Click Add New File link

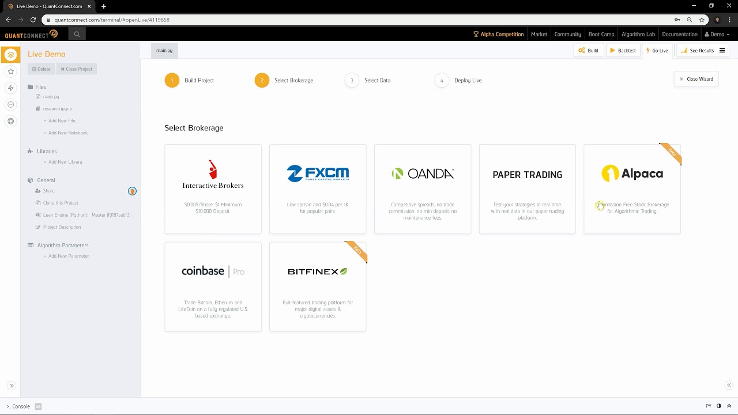[59, 121]
